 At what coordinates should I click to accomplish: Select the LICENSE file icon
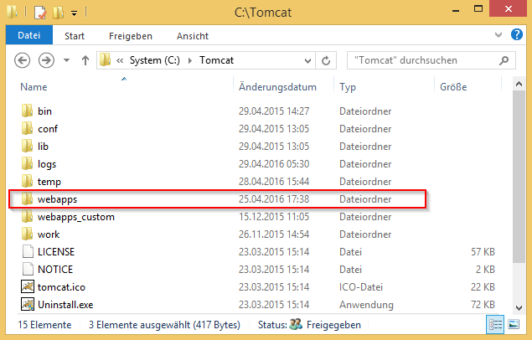(28, 251)
